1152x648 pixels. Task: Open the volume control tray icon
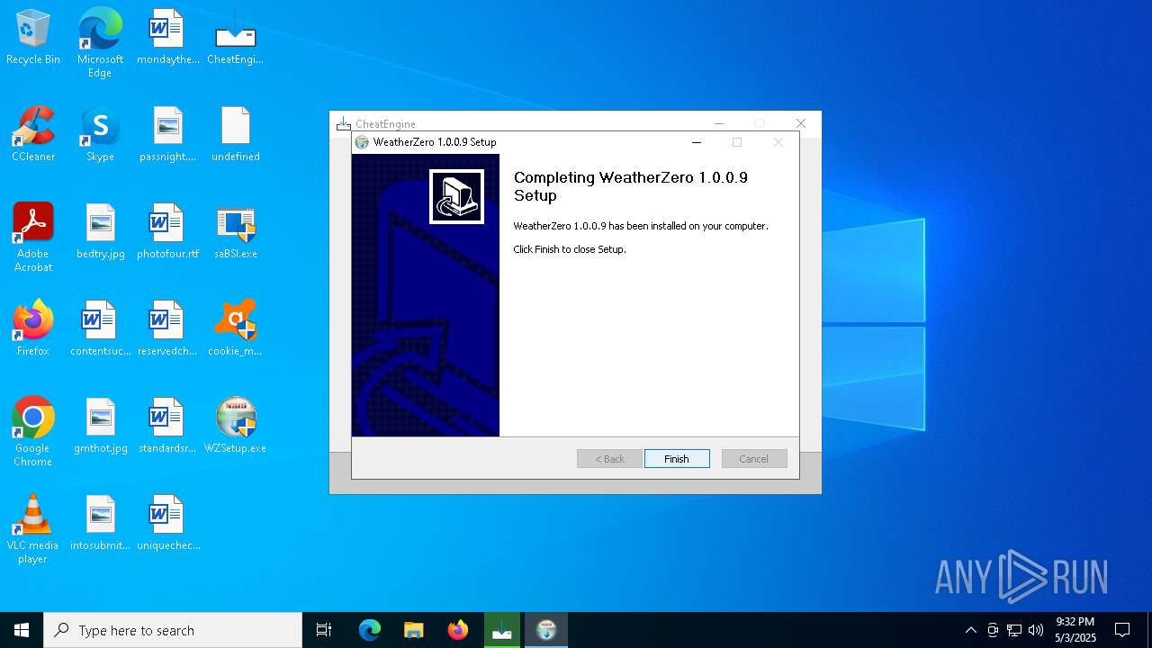pos(1036,630)
